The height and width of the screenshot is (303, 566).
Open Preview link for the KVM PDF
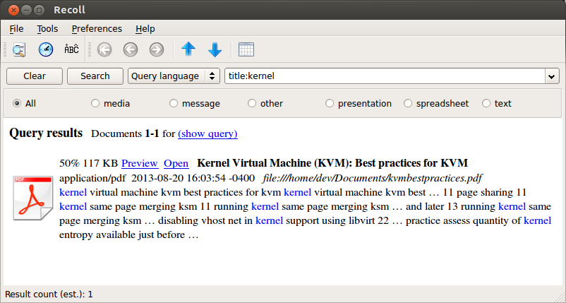[x=140, y=164]
